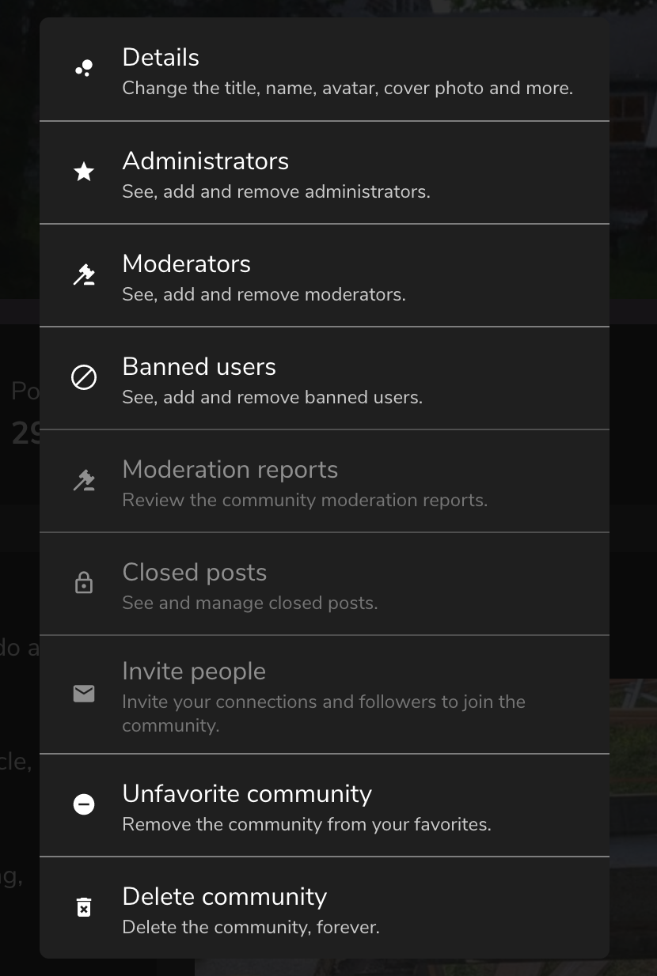The image size is (657, 976).
Task: Click the Delete community trash icon
Action: (84, 907)
